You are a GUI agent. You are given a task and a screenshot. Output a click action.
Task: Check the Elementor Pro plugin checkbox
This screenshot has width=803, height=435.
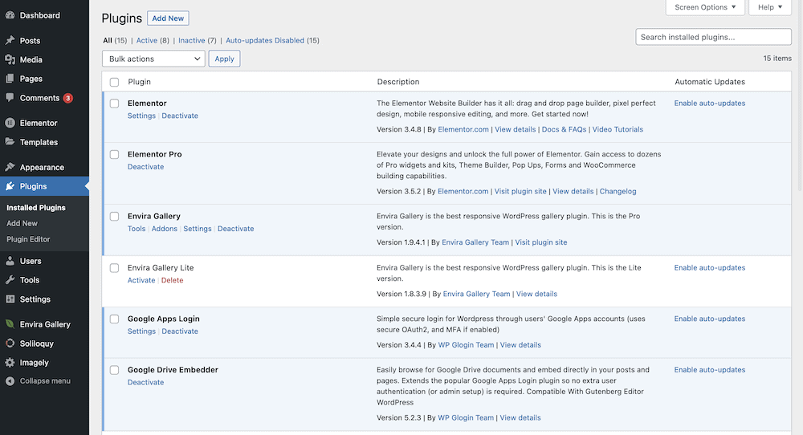114,155
